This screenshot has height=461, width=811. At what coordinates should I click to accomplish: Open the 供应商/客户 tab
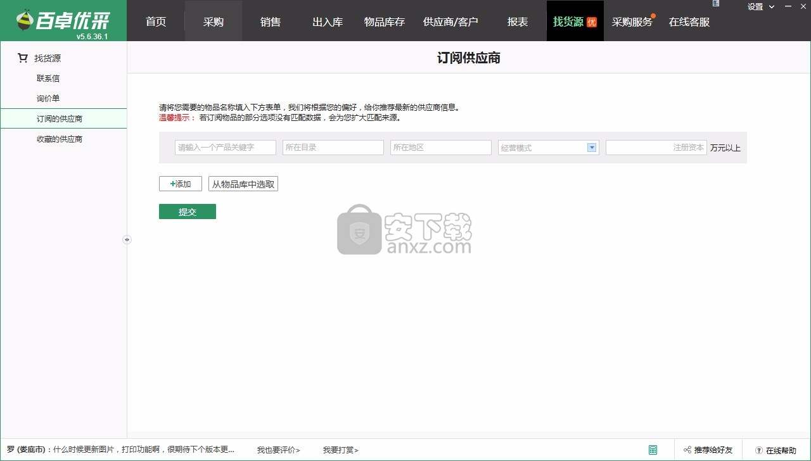[450, 22]
